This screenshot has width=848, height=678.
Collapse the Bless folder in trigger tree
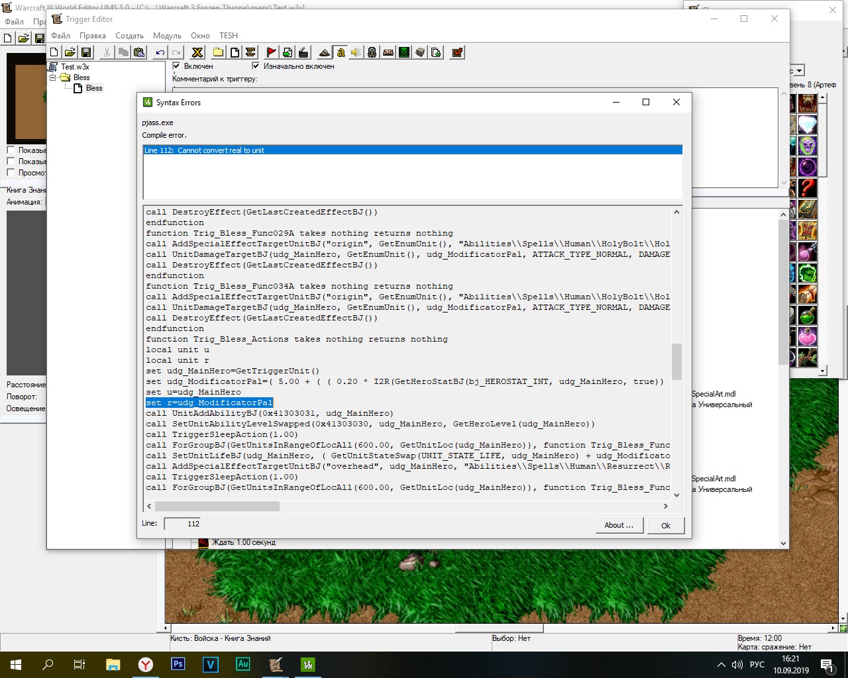pos(52,77)
